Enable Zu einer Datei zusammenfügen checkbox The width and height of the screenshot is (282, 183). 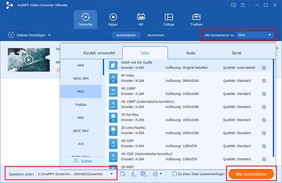[x=174, y=174]
